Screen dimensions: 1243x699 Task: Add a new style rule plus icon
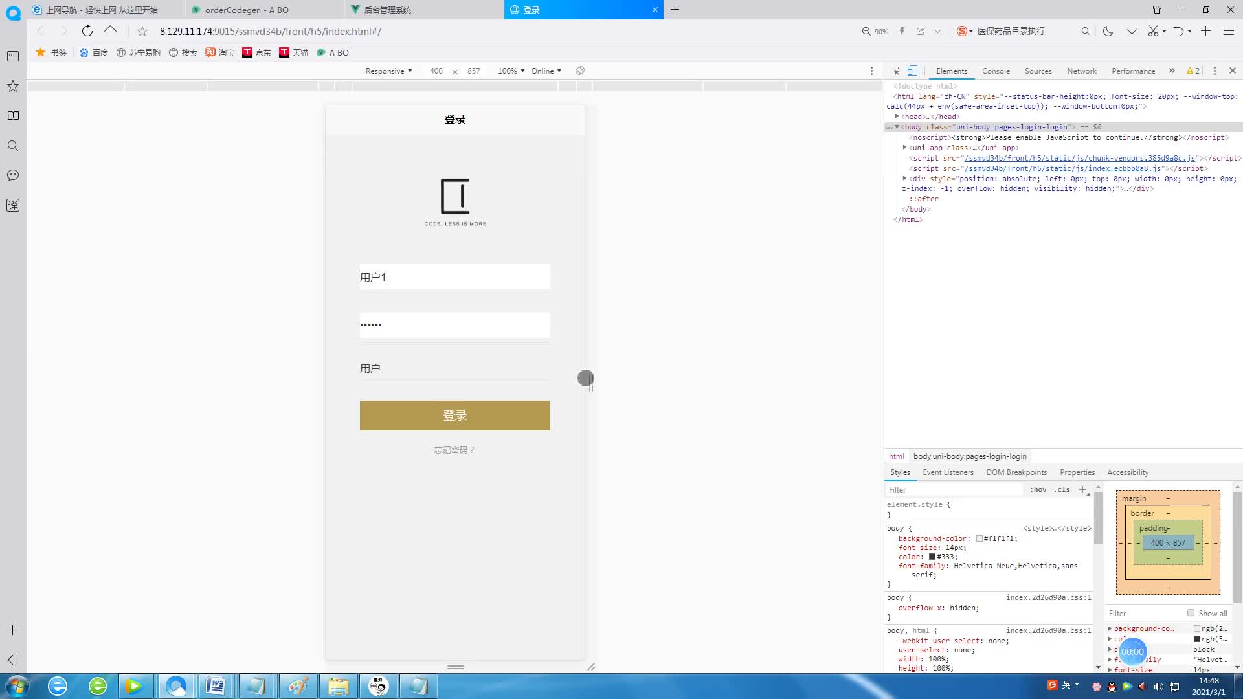click(1082, 490)
